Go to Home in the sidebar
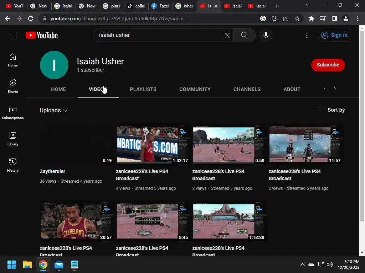365x273 pixels. click(x=13, y=60)
